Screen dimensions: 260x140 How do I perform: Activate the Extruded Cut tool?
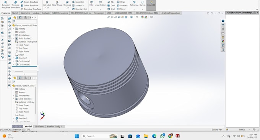[47, 5]
